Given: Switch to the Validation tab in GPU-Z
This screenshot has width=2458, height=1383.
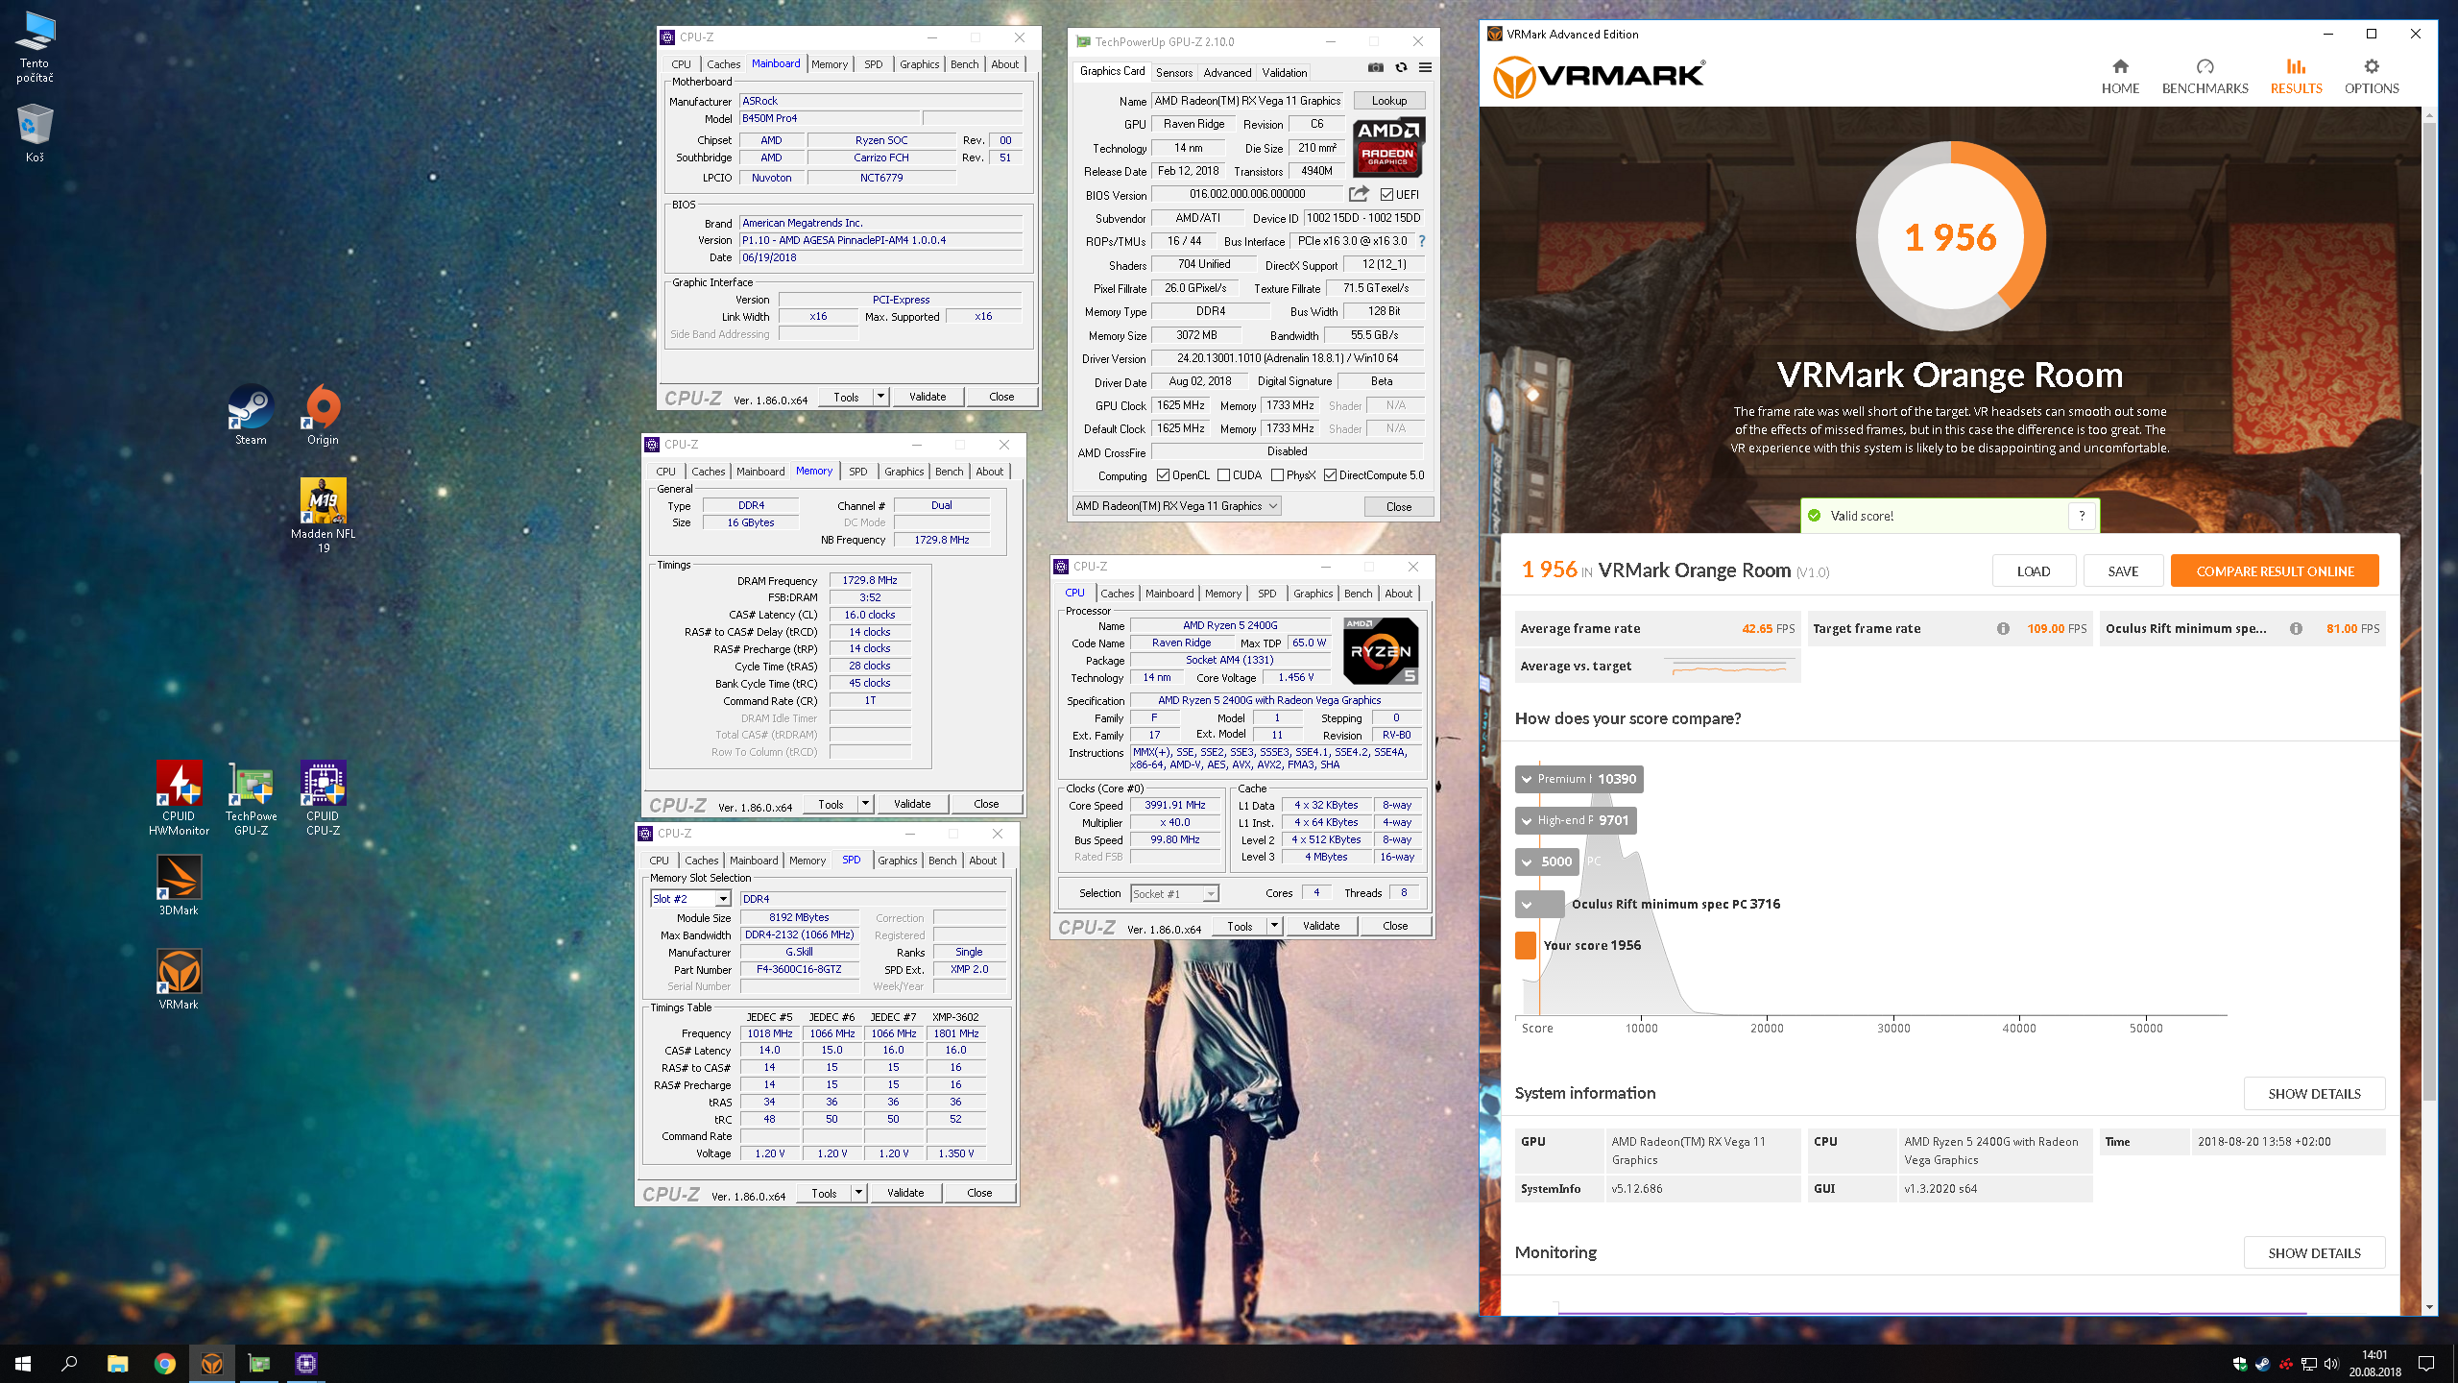Looking at the screenshot, I should click(1284, 72).
